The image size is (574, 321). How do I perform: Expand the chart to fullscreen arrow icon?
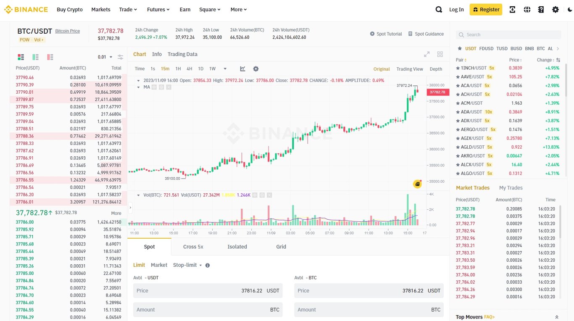tap(427, 54)
